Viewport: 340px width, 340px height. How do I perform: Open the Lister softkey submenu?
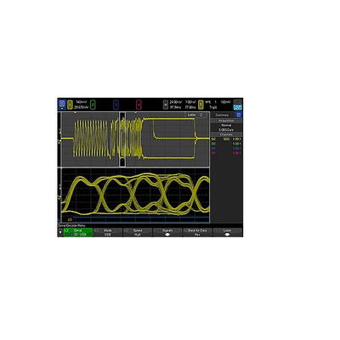[x=227, y=232]
